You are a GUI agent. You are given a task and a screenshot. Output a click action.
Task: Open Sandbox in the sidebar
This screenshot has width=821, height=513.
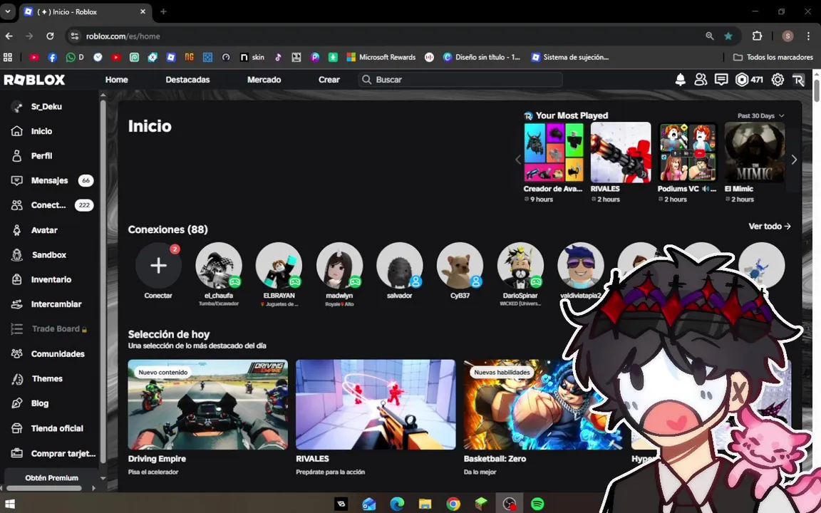pos(50,254)
